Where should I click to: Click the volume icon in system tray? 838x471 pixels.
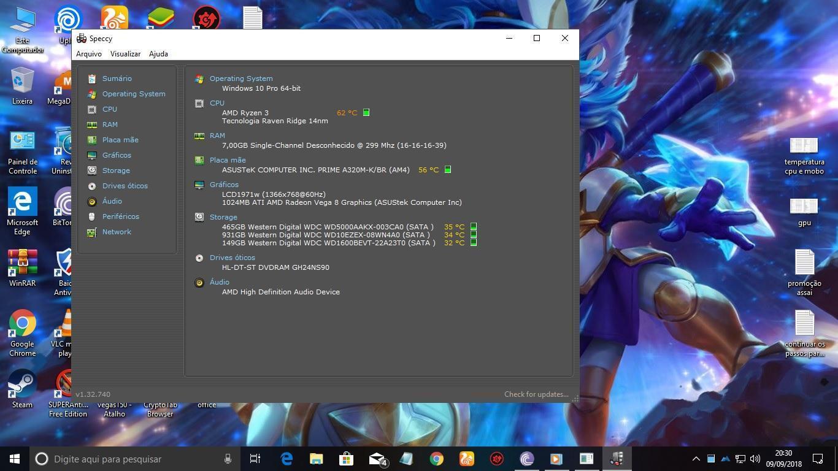point(755,459)
